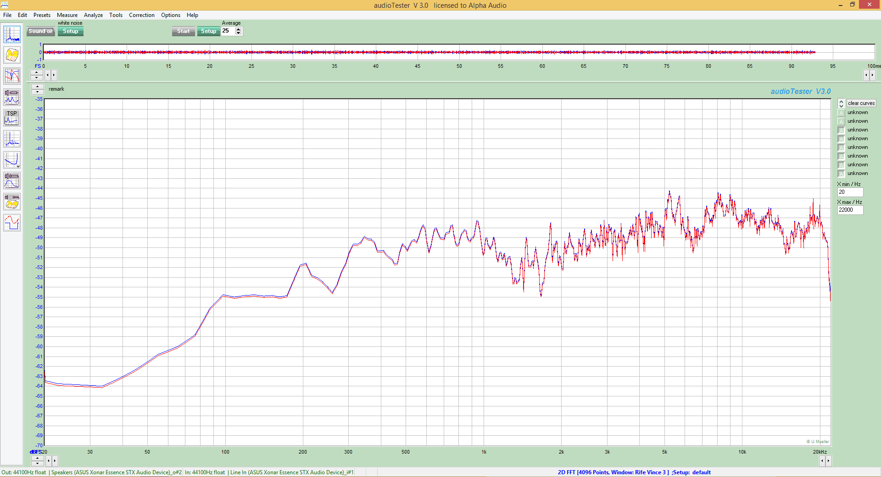Open the TSP Thiele-Small parameters tool
The height and width of the screenshot is (477, 881).
pyautogui.click(x=12, y=118)
